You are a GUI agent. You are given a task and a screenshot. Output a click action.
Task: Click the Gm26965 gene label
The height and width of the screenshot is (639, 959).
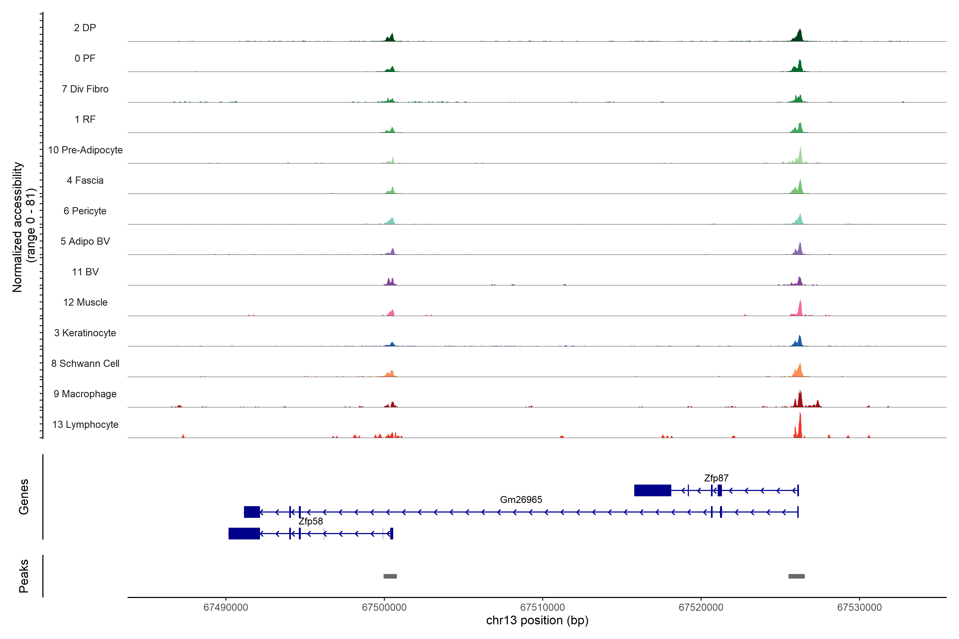521,500
